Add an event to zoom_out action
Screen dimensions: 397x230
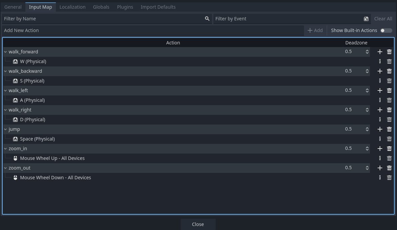click(x=380, y=168)
